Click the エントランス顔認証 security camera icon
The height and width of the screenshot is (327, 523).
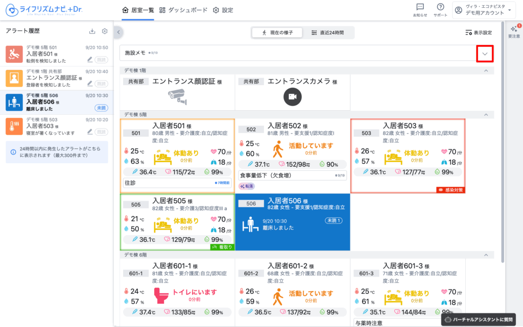tap(177, 95)
